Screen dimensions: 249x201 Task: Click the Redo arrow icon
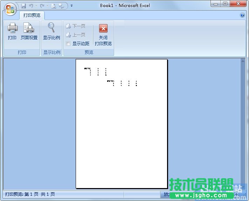click(42, 6)
